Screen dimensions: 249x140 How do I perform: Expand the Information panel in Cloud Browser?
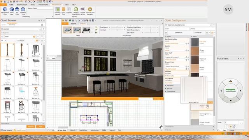[23, 123]
